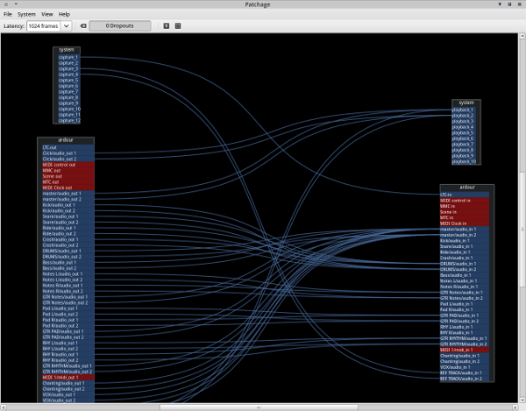Click the GTR Notes/audio_in 1 port
Image resolution: width=526 pixels, height=411 pixels.
[465, 293]
